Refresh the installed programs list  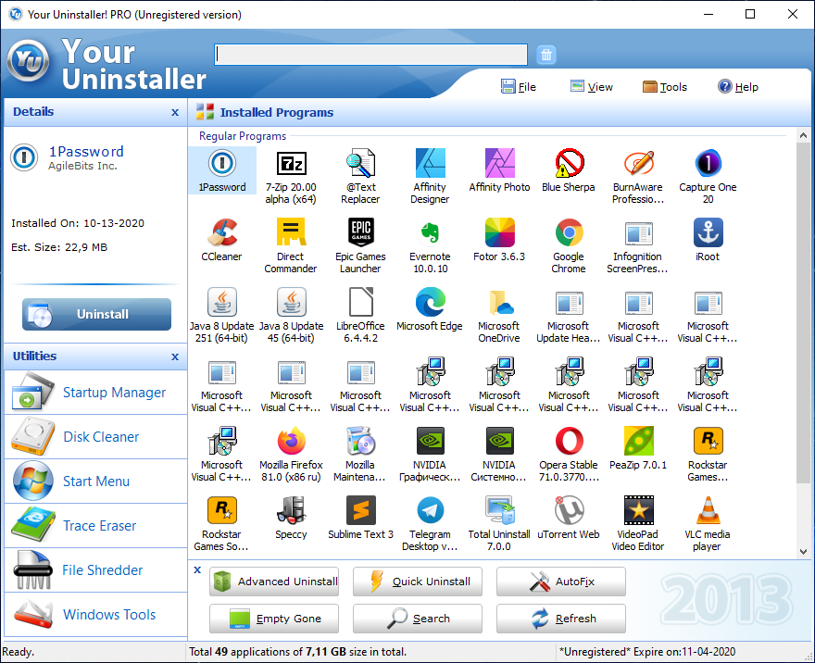[561, 619]
